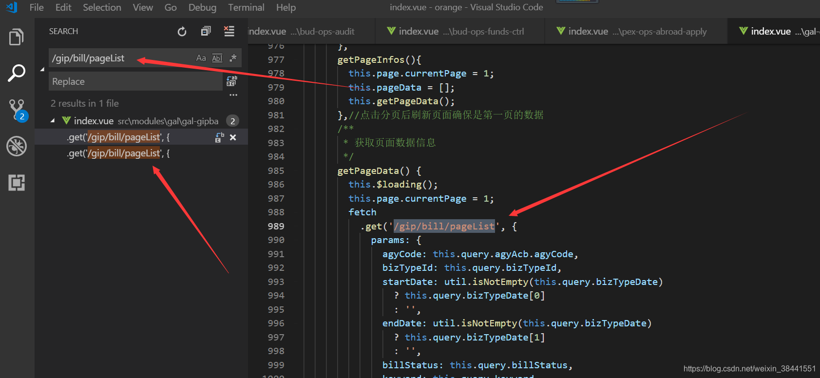The width and height of the screenshot is (820, 378).
Task: Open Source Control view with 2 changes
Action: [x=18, y=110]
